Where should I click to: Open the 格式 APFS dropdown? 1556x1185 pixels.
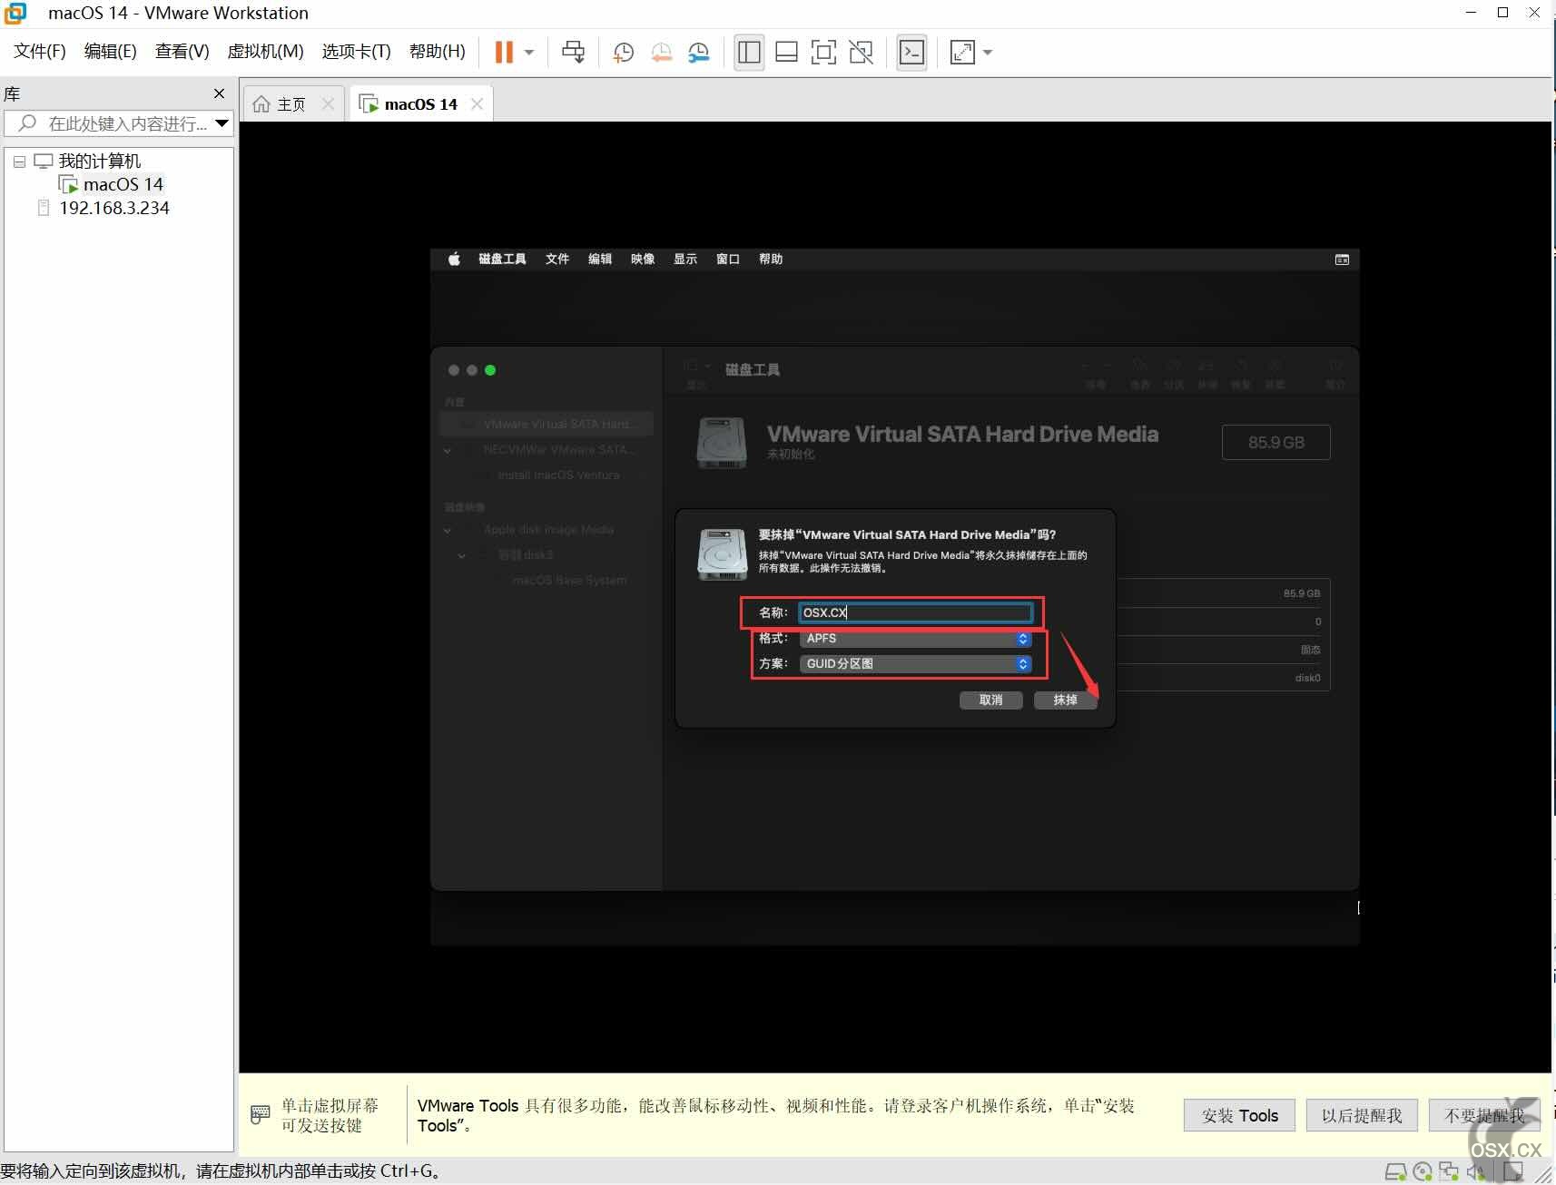click(915, 639)
